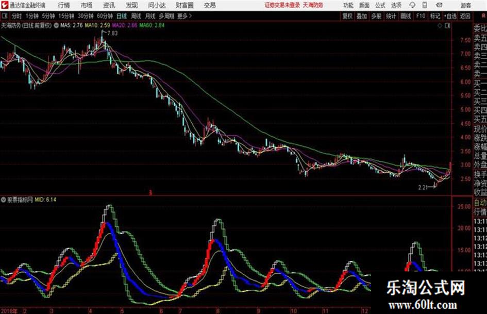Viewport: 487px width, 314px height.
Task: Toggle the side panel icon near the diamond
Action: 447,26
